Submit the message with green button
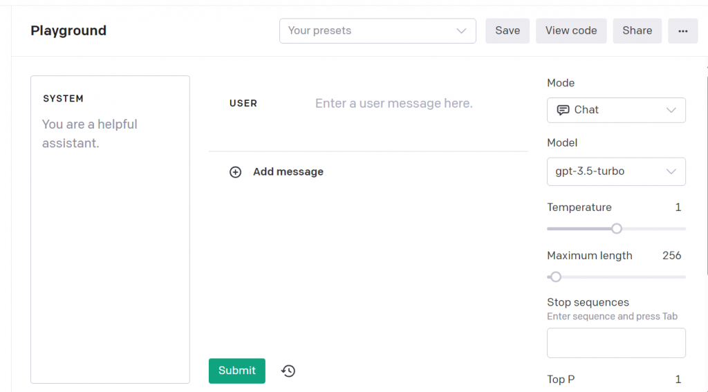Image resolution: width=708 pixels, height=392 pixels. [236, 371]
